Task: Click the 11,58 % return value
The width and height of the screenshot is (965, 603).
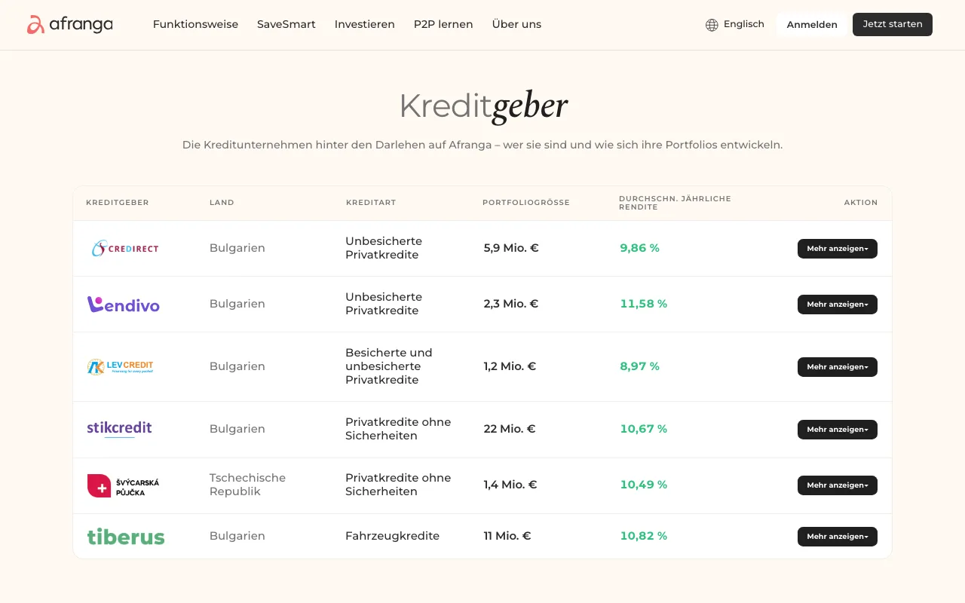Action: (x=644, y=304)
